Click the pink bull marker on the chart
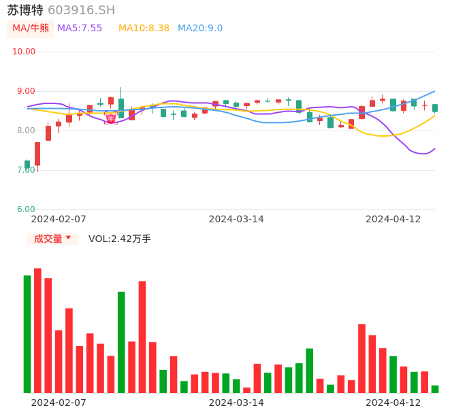467x412 pixels. 111,119
